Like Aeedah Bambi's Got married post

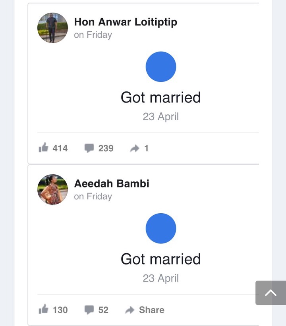click(43, 309)
